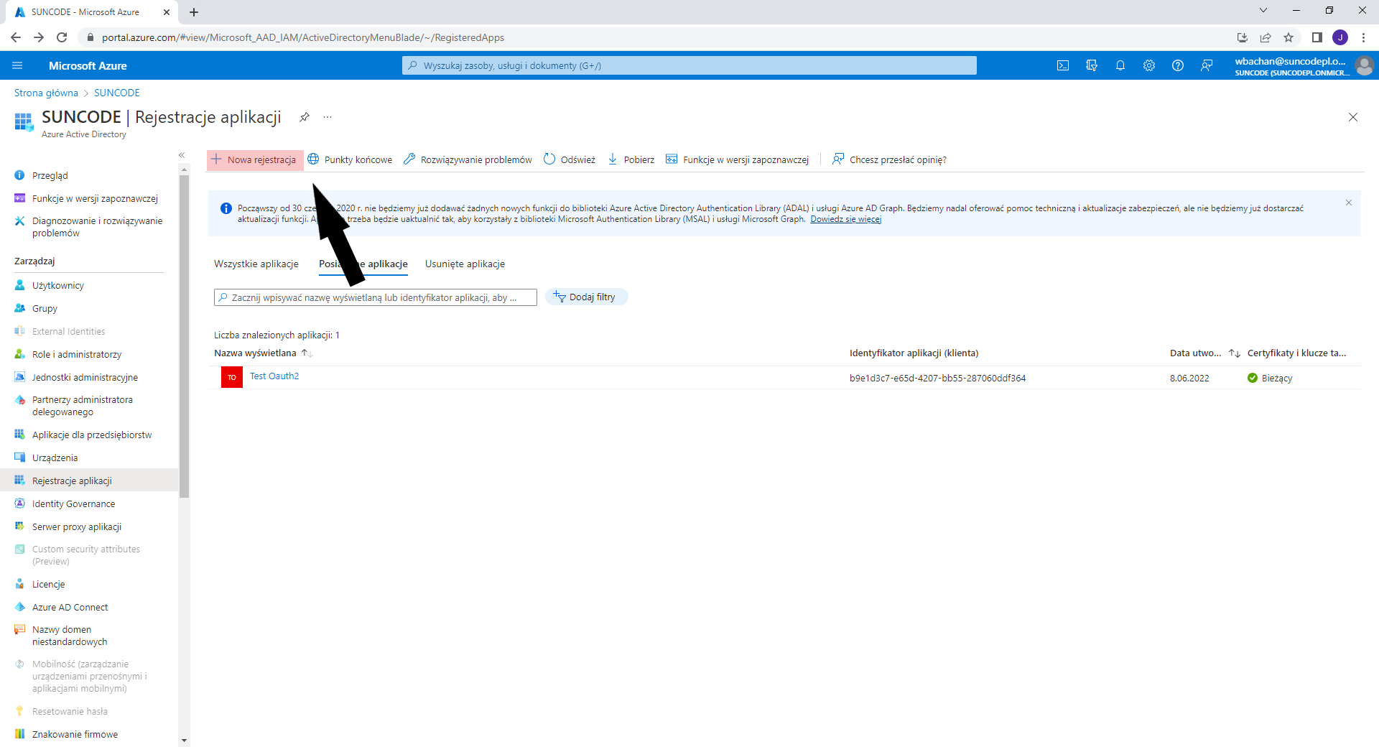This screenshot has height=747, width=1379.
Task: Open Grupy in the side menu
Action: coord(45,308)
